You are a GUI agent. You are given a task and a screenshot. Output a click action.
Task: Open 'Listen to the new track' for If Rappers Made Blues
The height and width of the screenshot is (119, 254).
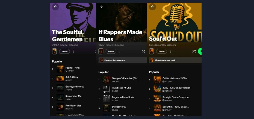123,60
